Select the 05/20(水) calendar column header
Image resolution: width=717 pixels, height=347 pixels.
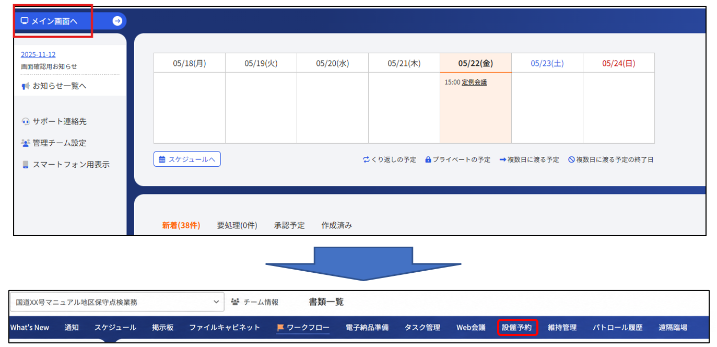[333, 63]
